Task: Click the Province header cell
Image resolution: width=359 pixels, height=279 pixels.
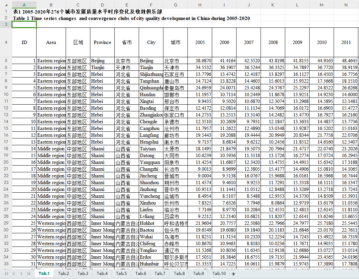Action: click(x=102, y=42)
